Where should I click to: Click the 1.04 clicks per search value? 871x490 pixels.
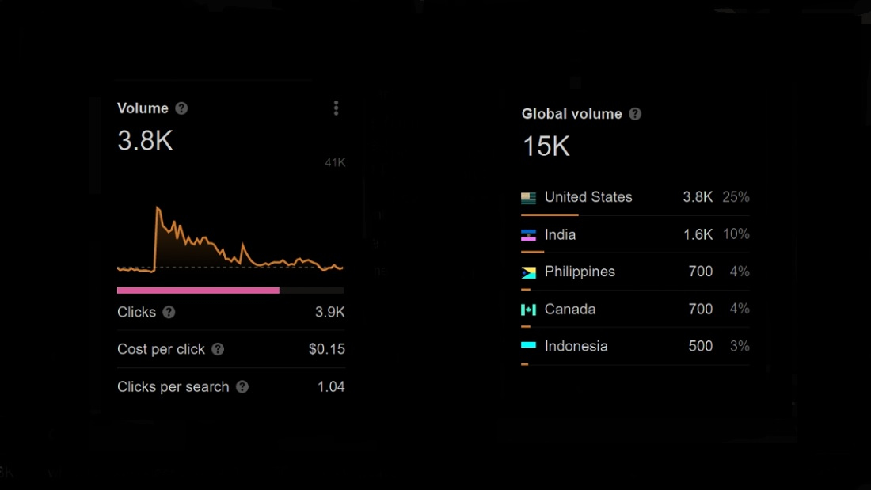click(x=331, y=386)
